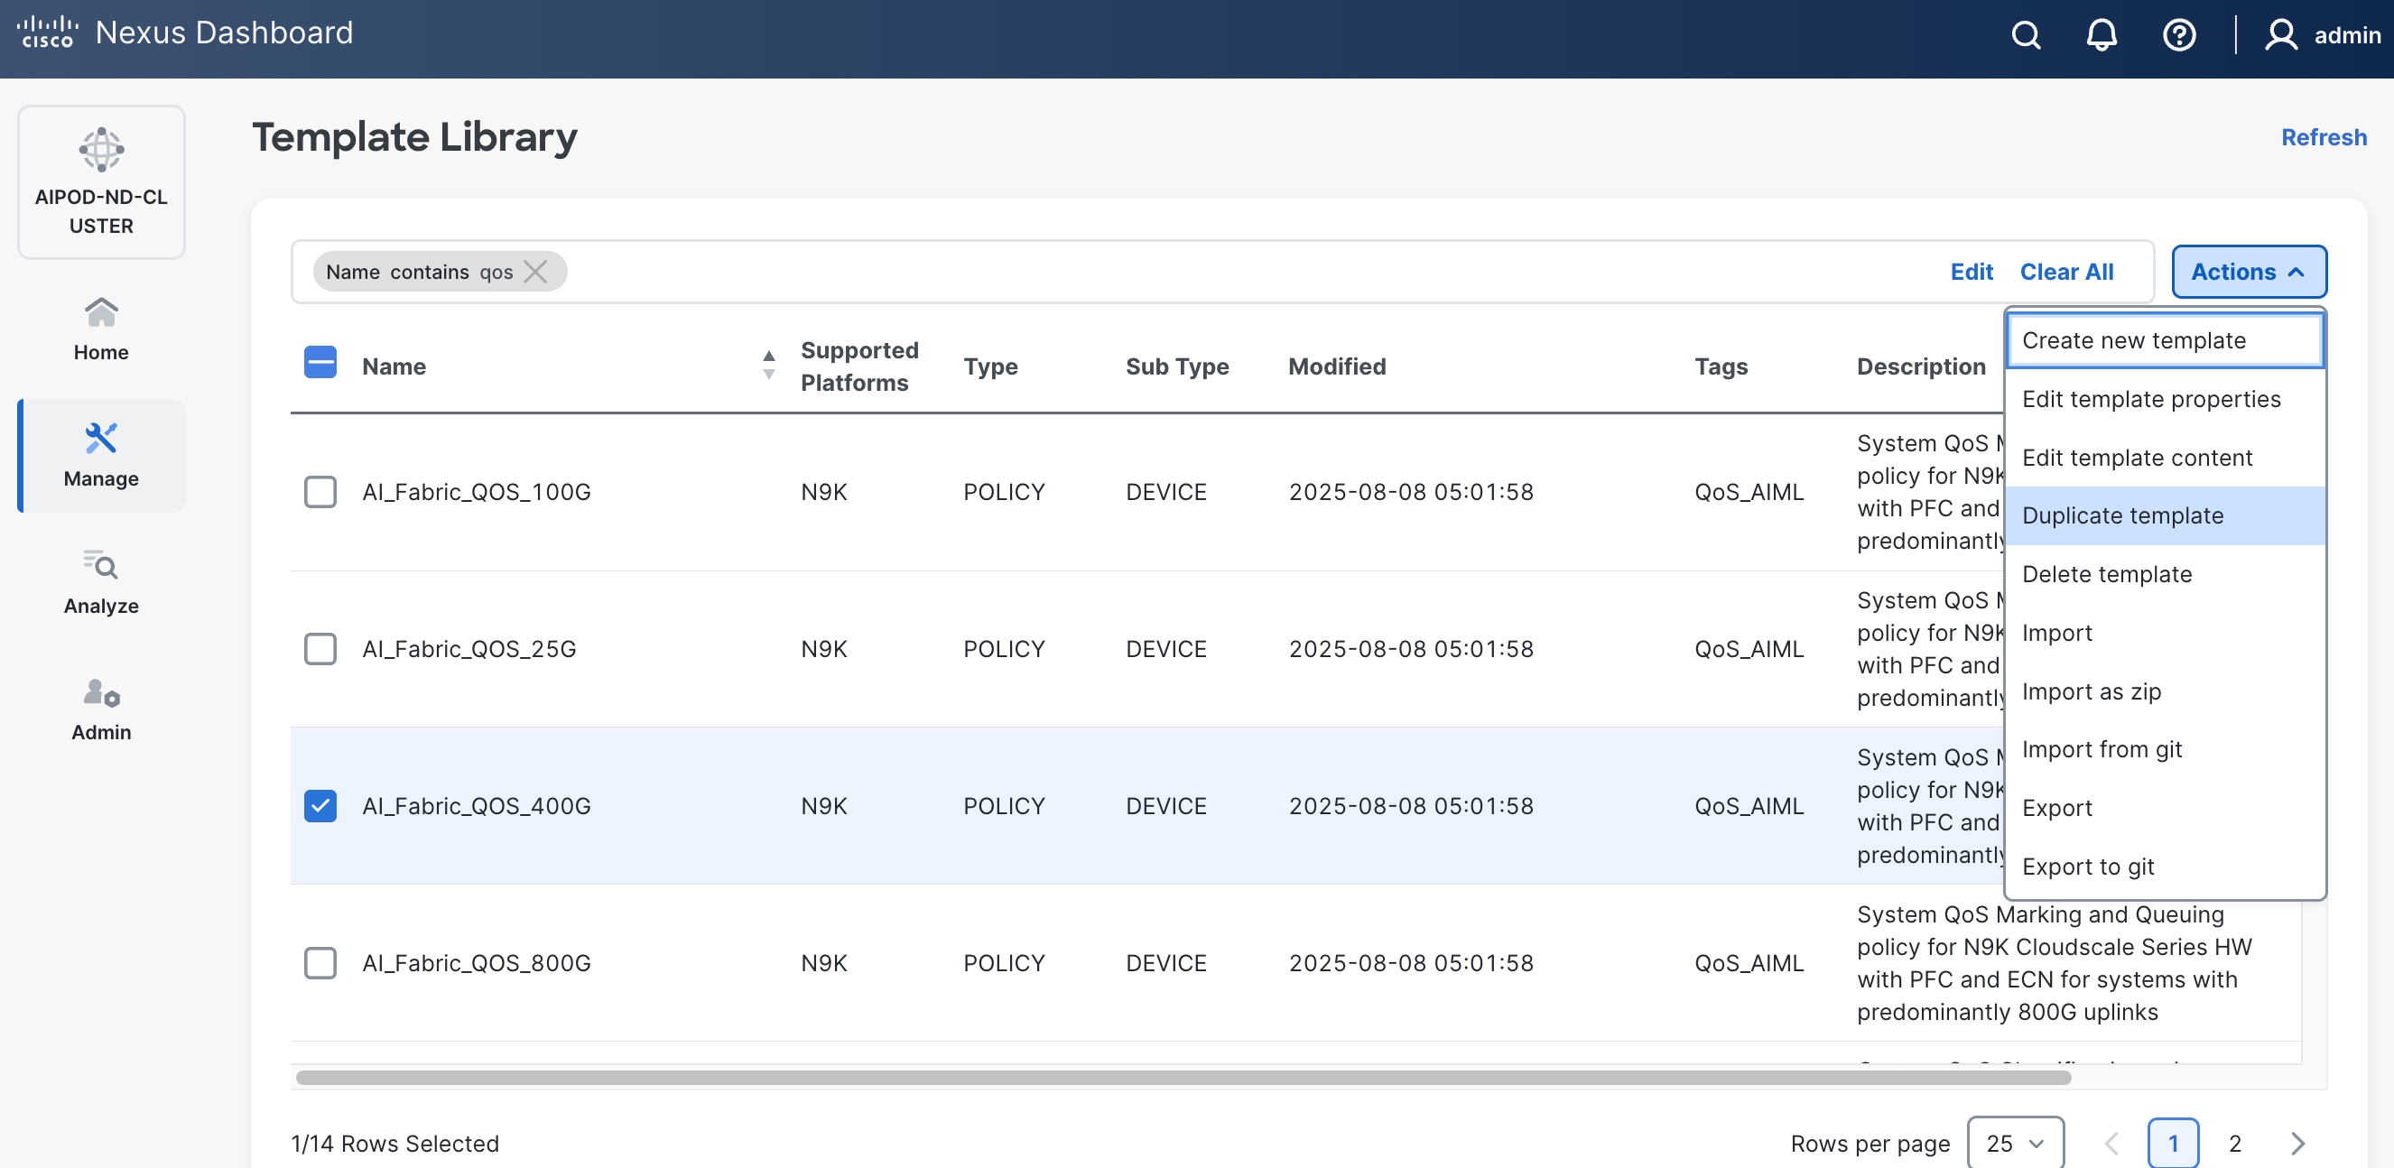Viewport: 2394px width, 1168px height.
Task: Select the AIPOD-ND-CLUSTER fabric icon
Action: pyautogui.click(x=100, y=151)
